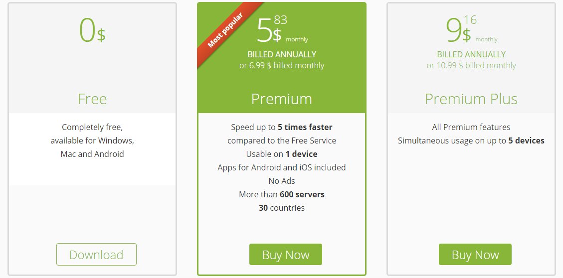Viewport: 563px width, 278px height.
Task: Click 'More than 600 servers' feature
Action: 282,194
